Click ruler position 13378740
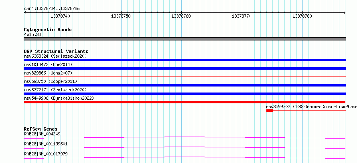Screen dimensions: 357x163 [x=60, y=16]
